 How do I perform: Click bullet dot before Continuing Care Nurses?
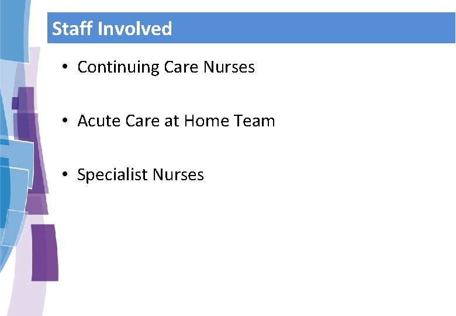pos(68,67)
